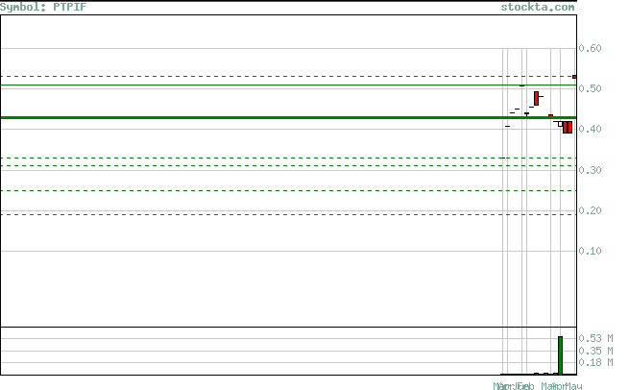Click the green dashed line just below 0.20

288,214
